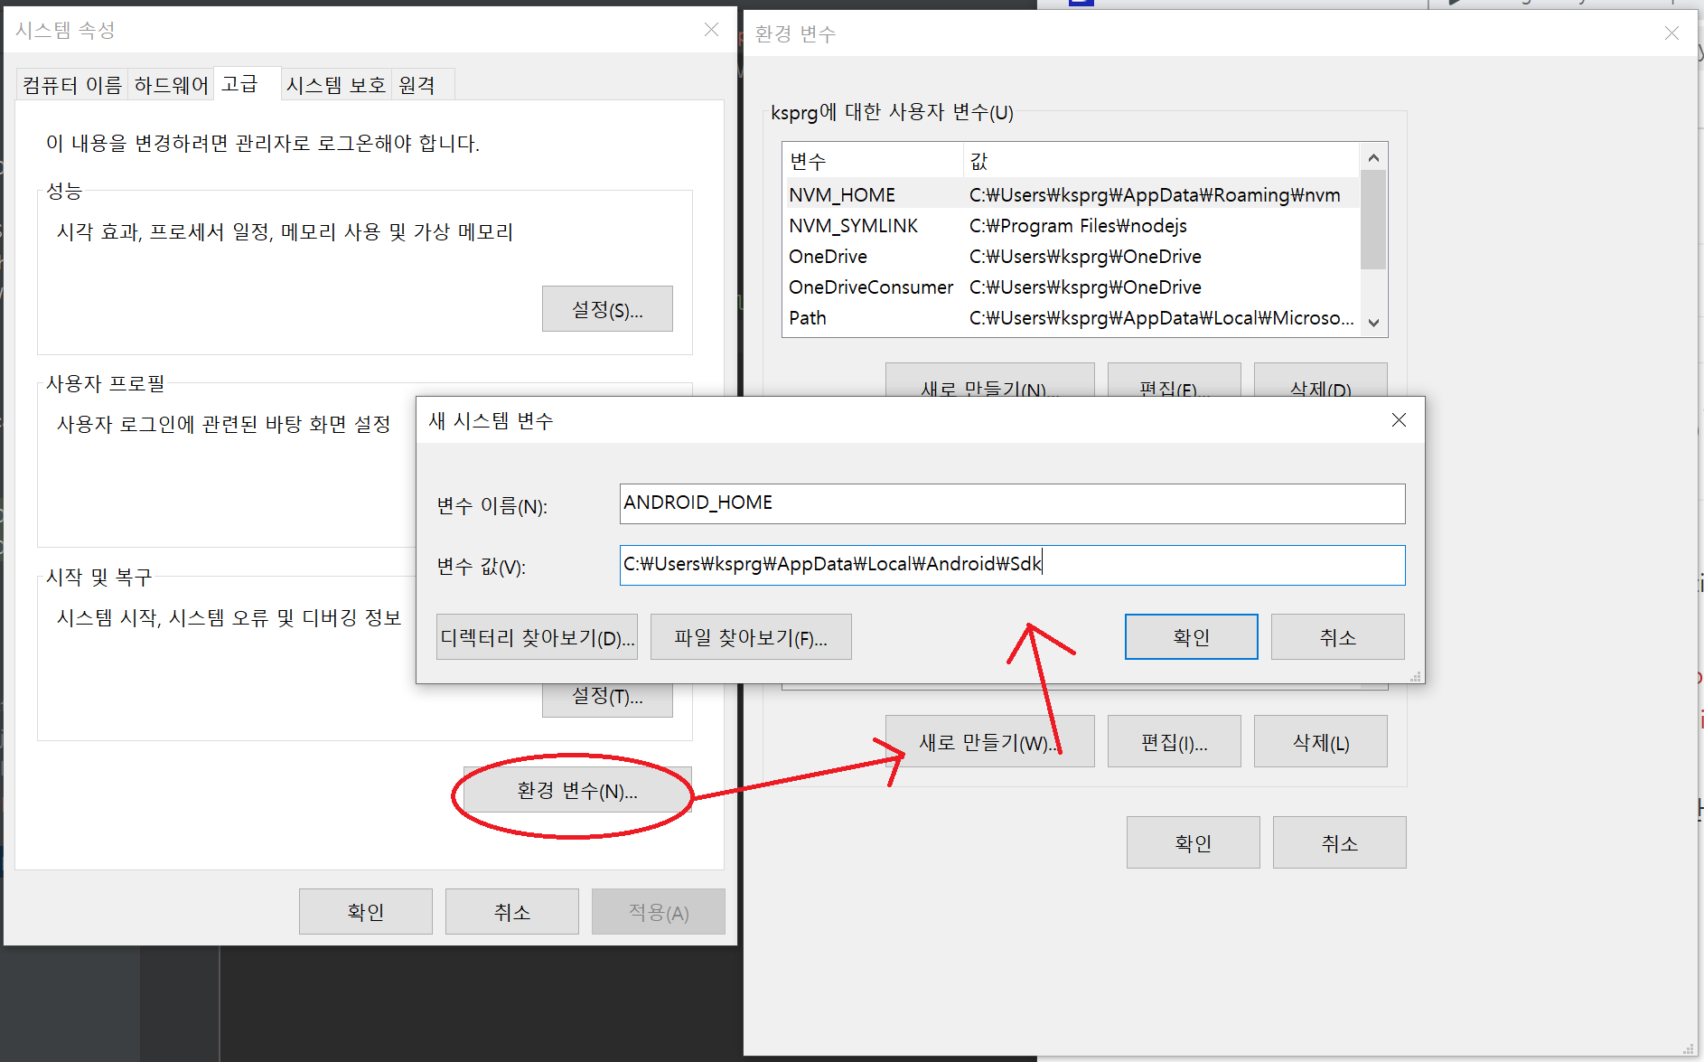Screen dimensions: 1704x1062
Task: Close the 시스템 속성 window
Action: [711, 30]
